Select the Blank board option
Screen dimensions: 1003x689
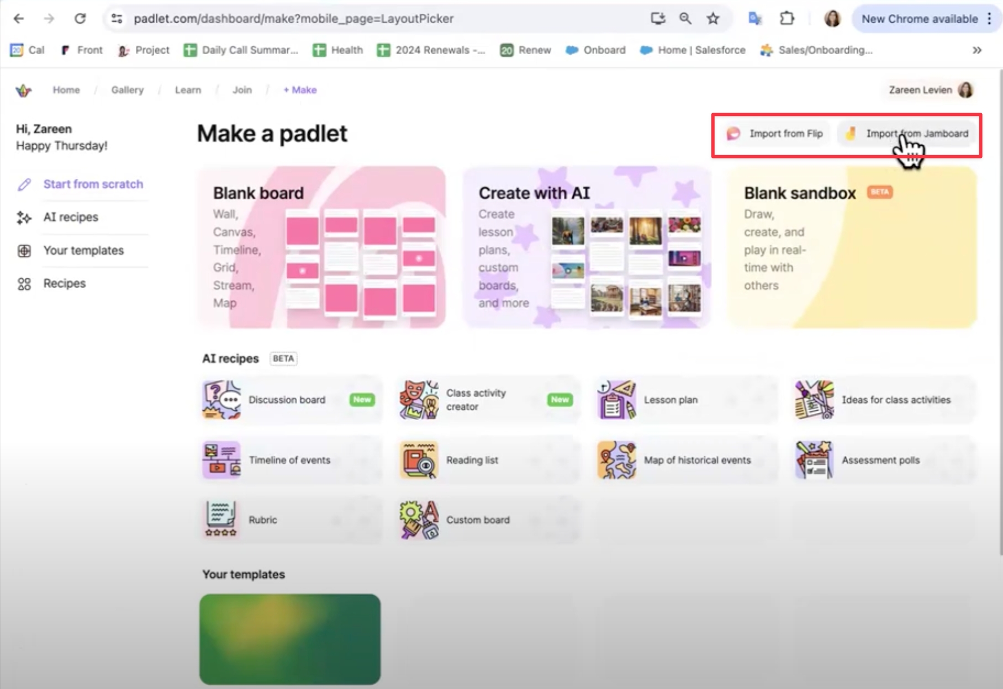tap(321, 247)
